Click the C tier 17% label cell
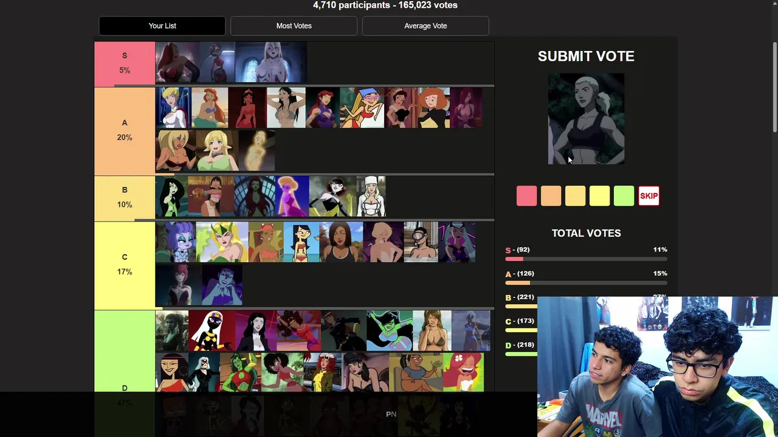This screenshot has height=437, width=778. coord(125,265)
